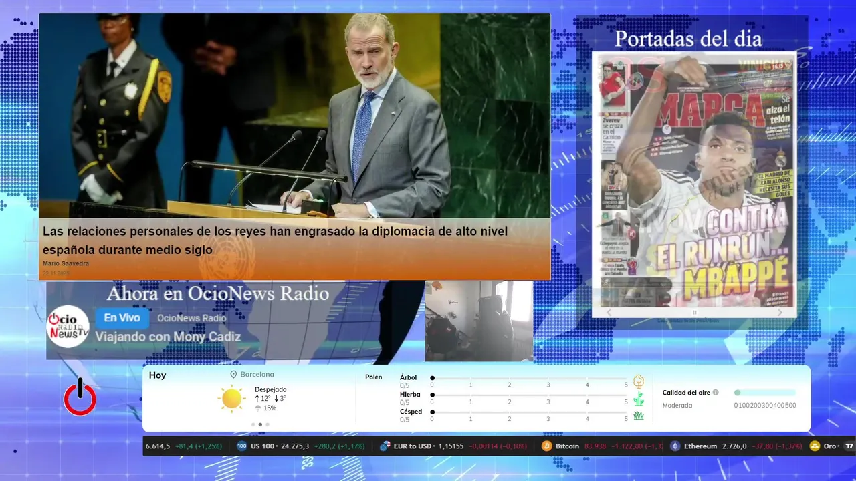Click the OcioNews Radio station label

(x=192, y=318)
